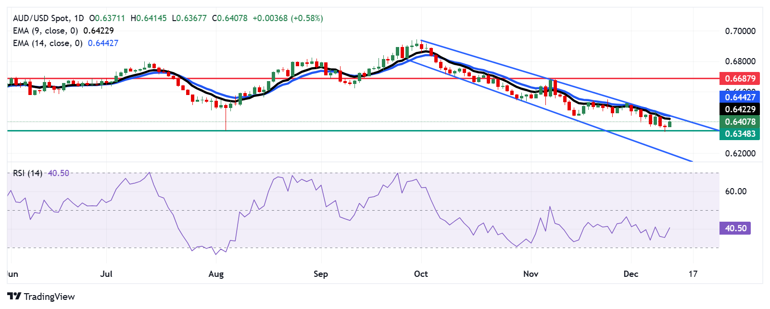Viewport: 770px width, 309px height.
Task: Click the blue 0.64427 EMA price tag
Action: [740, 97]
